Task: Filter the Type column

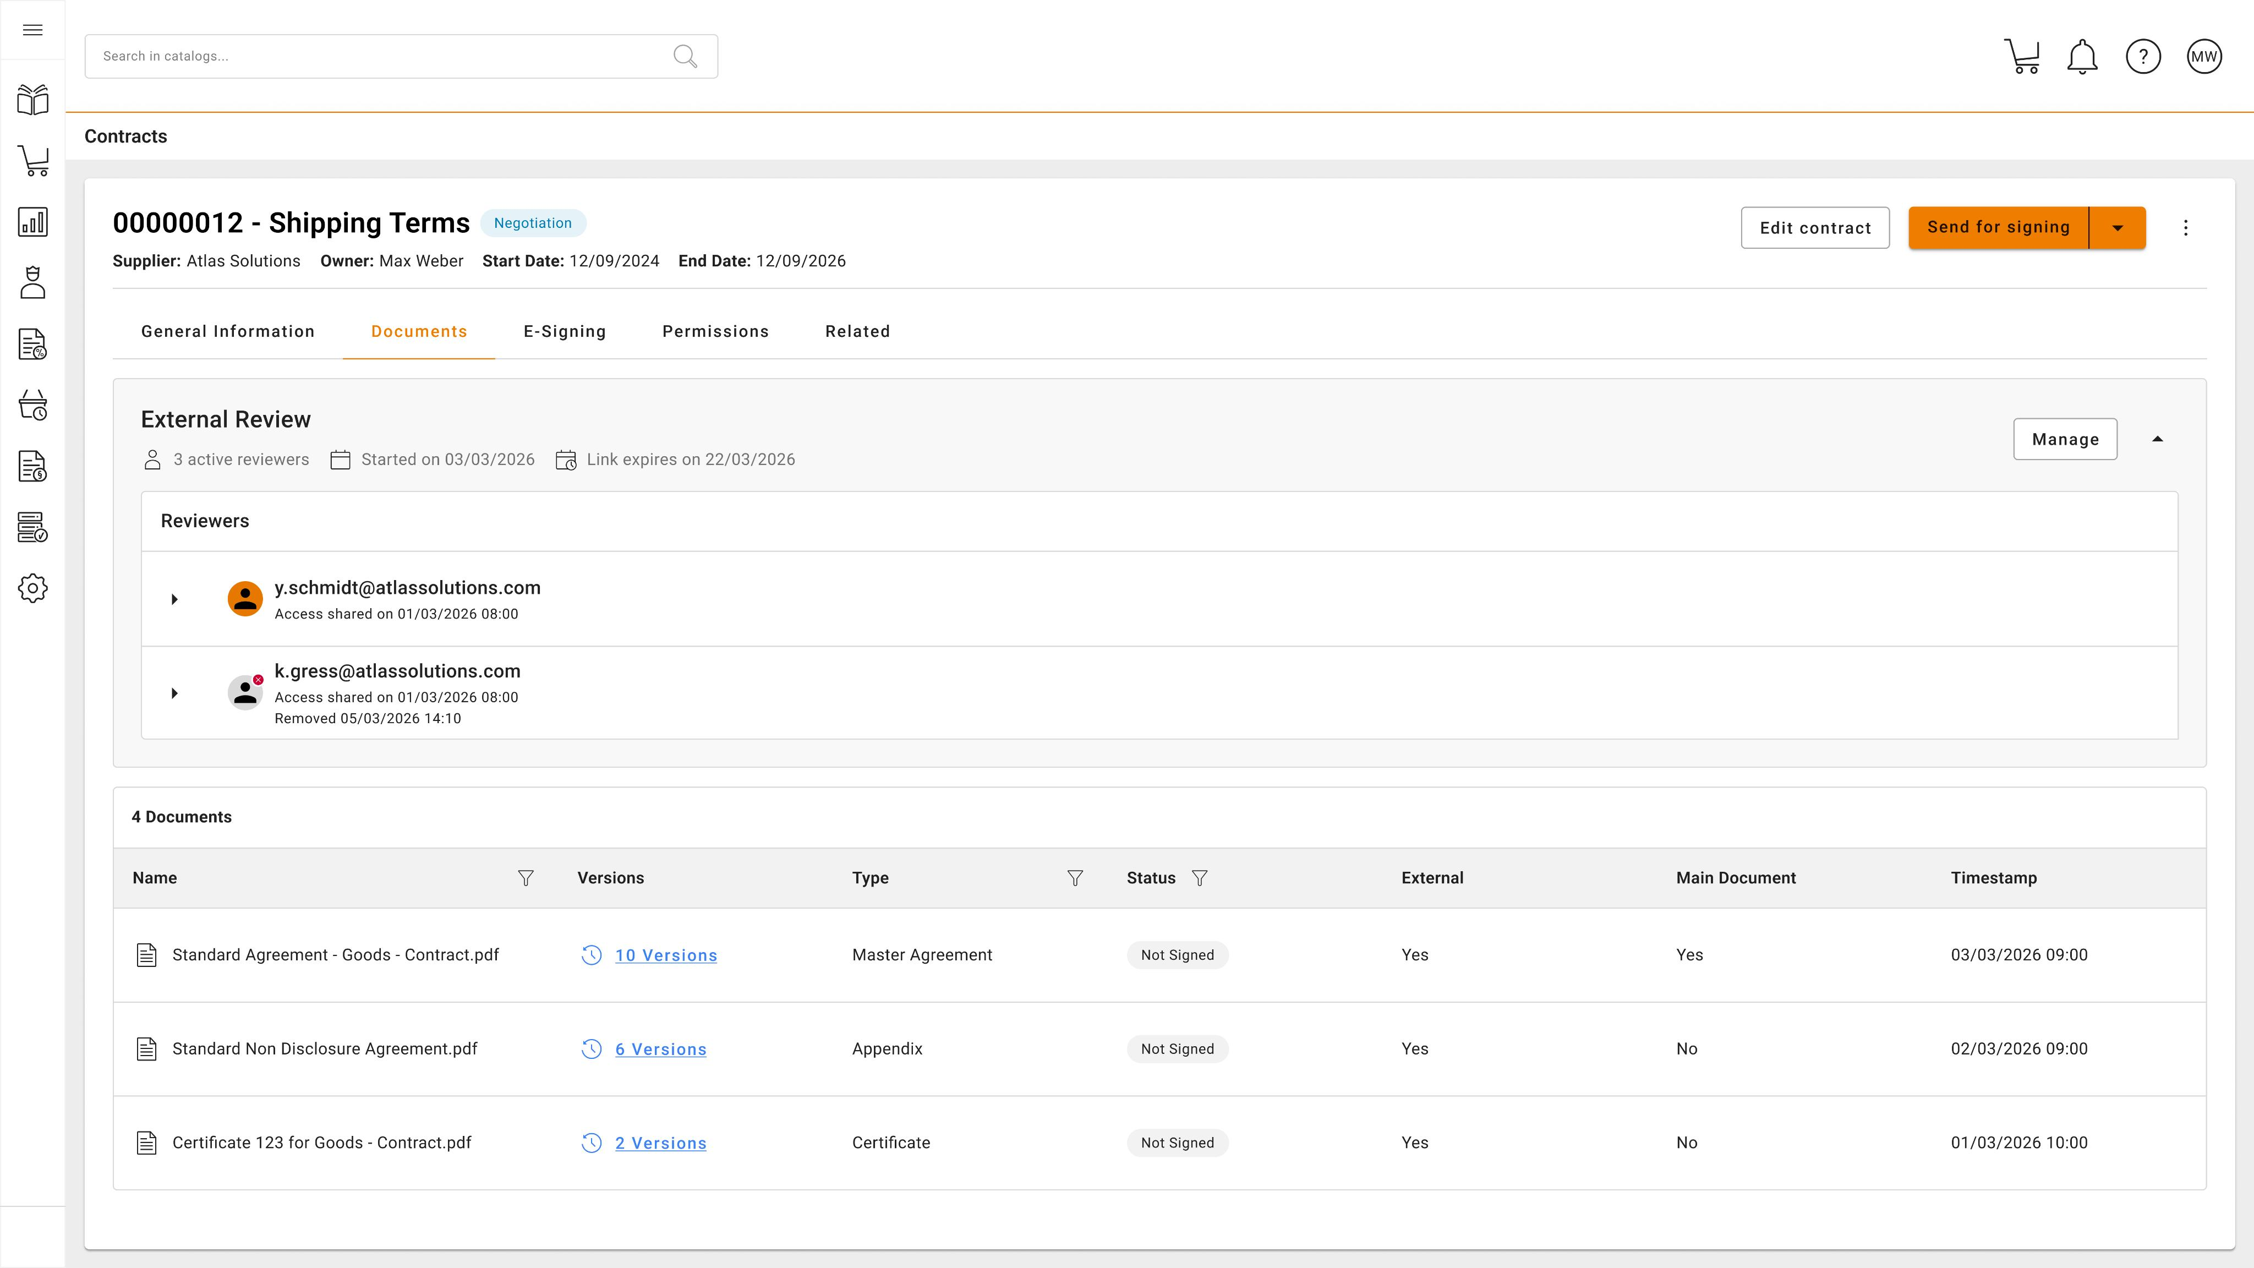Action: tap(1075, 878)
